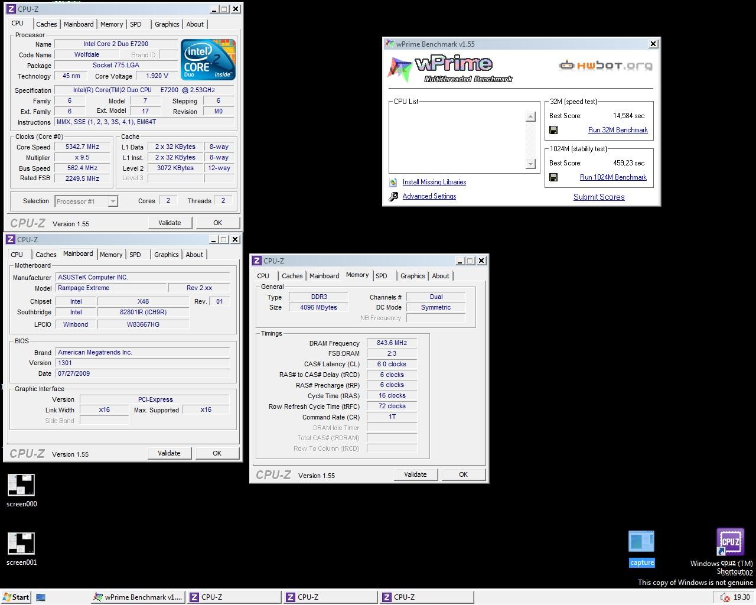Open Install Missing Libraries link
This screenshot has width=756, height=605.
click(x=434, y=182)
